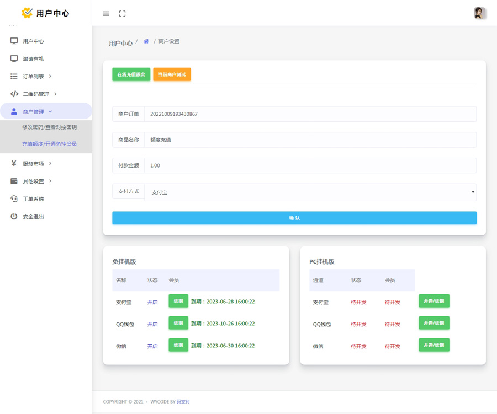Select 修改密码/查看对接密钥 submenu item

(x=49, y=127)
